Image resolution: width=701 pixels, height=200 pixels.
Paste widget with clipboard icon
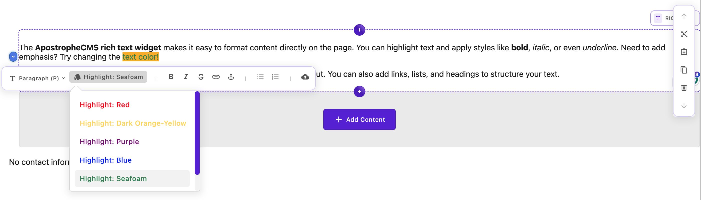[x=683, y=52]
